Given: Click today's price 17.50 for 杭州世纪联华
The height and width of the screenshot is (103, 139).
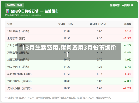Looking at the screenshot, I should coord(67,74).
